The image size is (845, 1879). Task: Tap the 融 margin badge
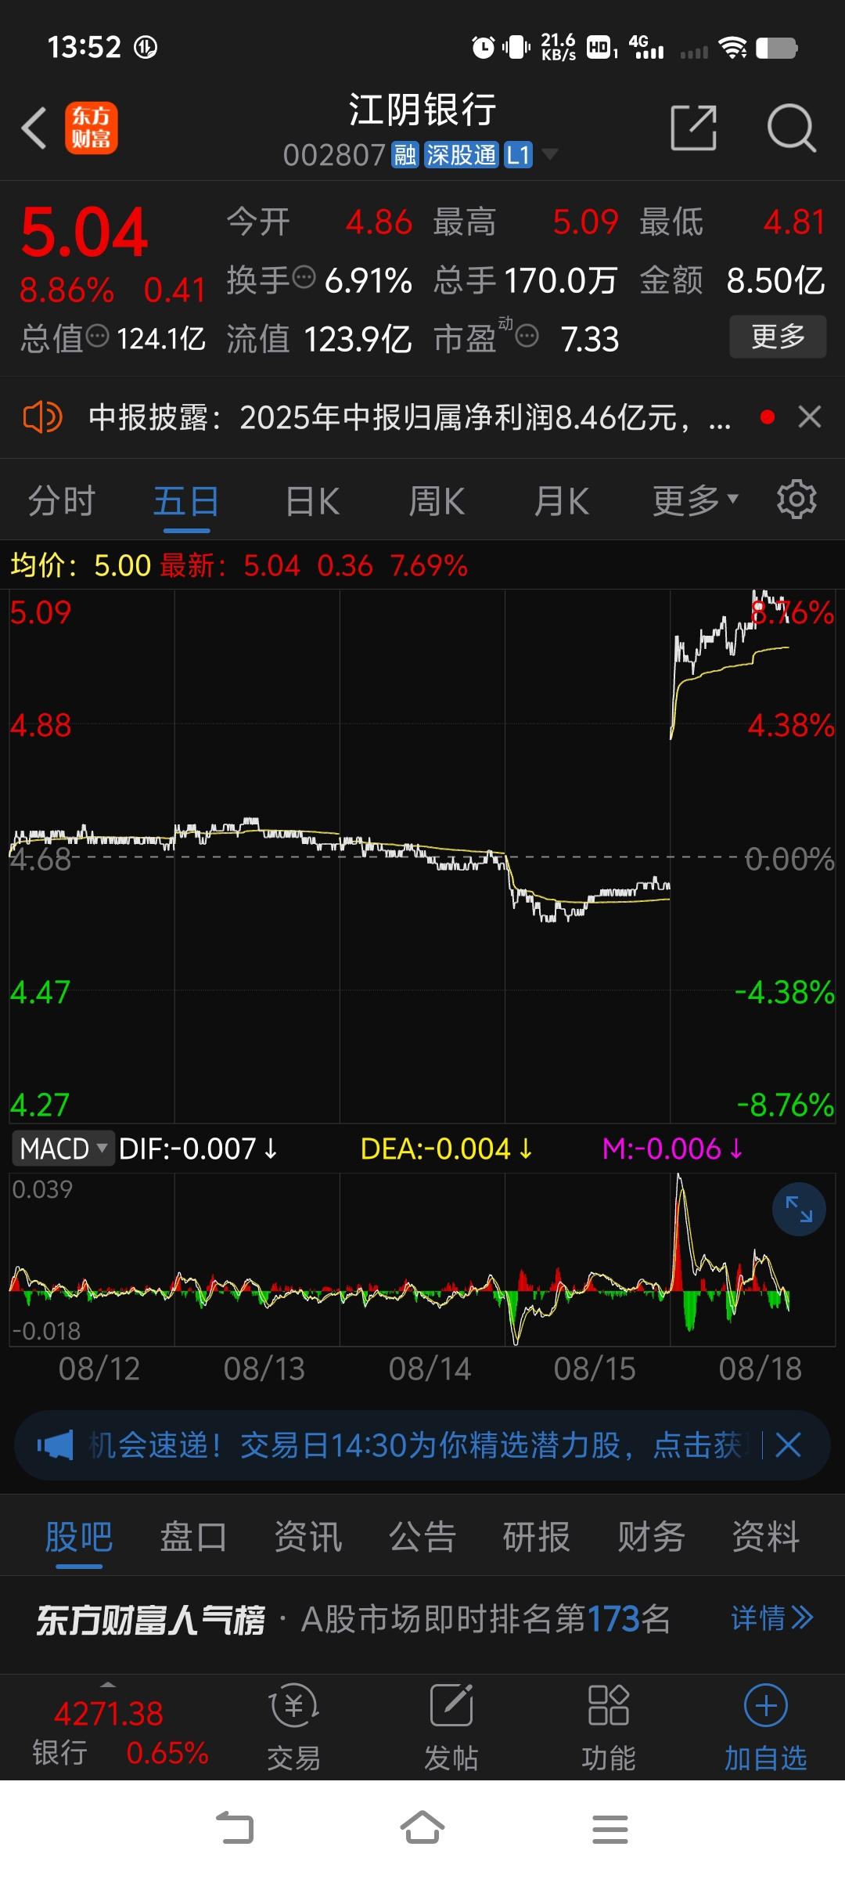pos(405,155)
